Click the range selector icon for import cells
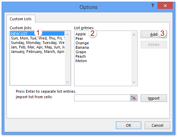 point(133,98)
